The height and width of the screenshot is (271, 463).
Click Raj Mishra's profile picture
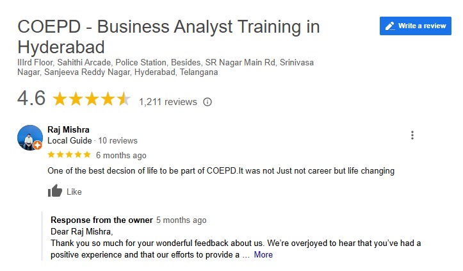pos(29,137)
